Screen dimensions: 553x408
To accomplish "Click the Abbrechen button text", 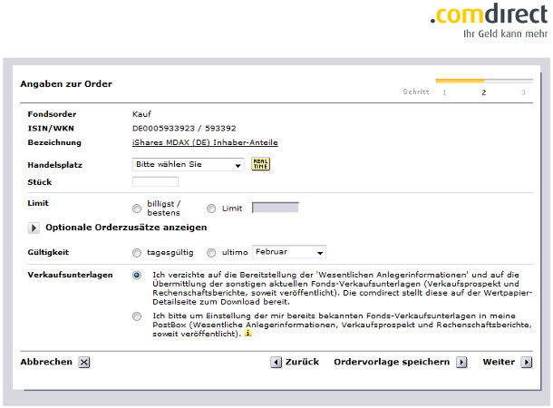I will click(x=46, y=362).
